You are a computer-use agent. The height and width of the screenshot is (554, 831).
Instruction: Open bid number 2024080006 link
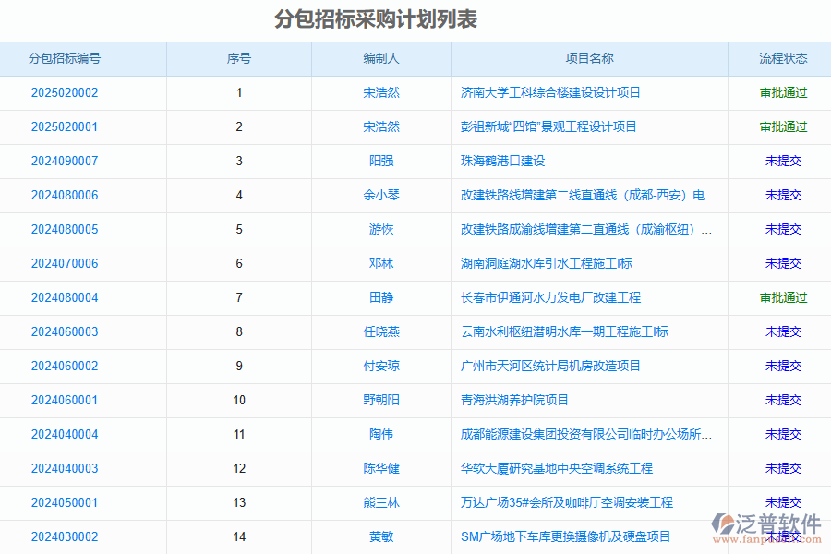(65, 195)
